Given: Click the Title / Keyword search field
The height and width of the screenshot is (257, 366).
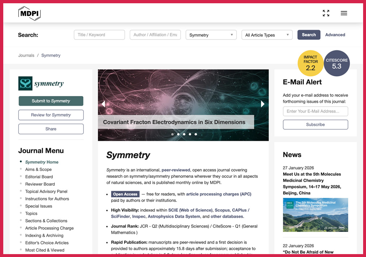Looking at the screenshot, I should click(99, 35).
